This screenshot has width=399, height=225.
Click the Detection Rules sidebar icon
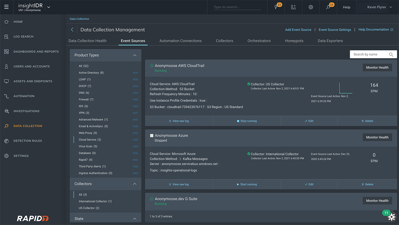coord(6,141)
